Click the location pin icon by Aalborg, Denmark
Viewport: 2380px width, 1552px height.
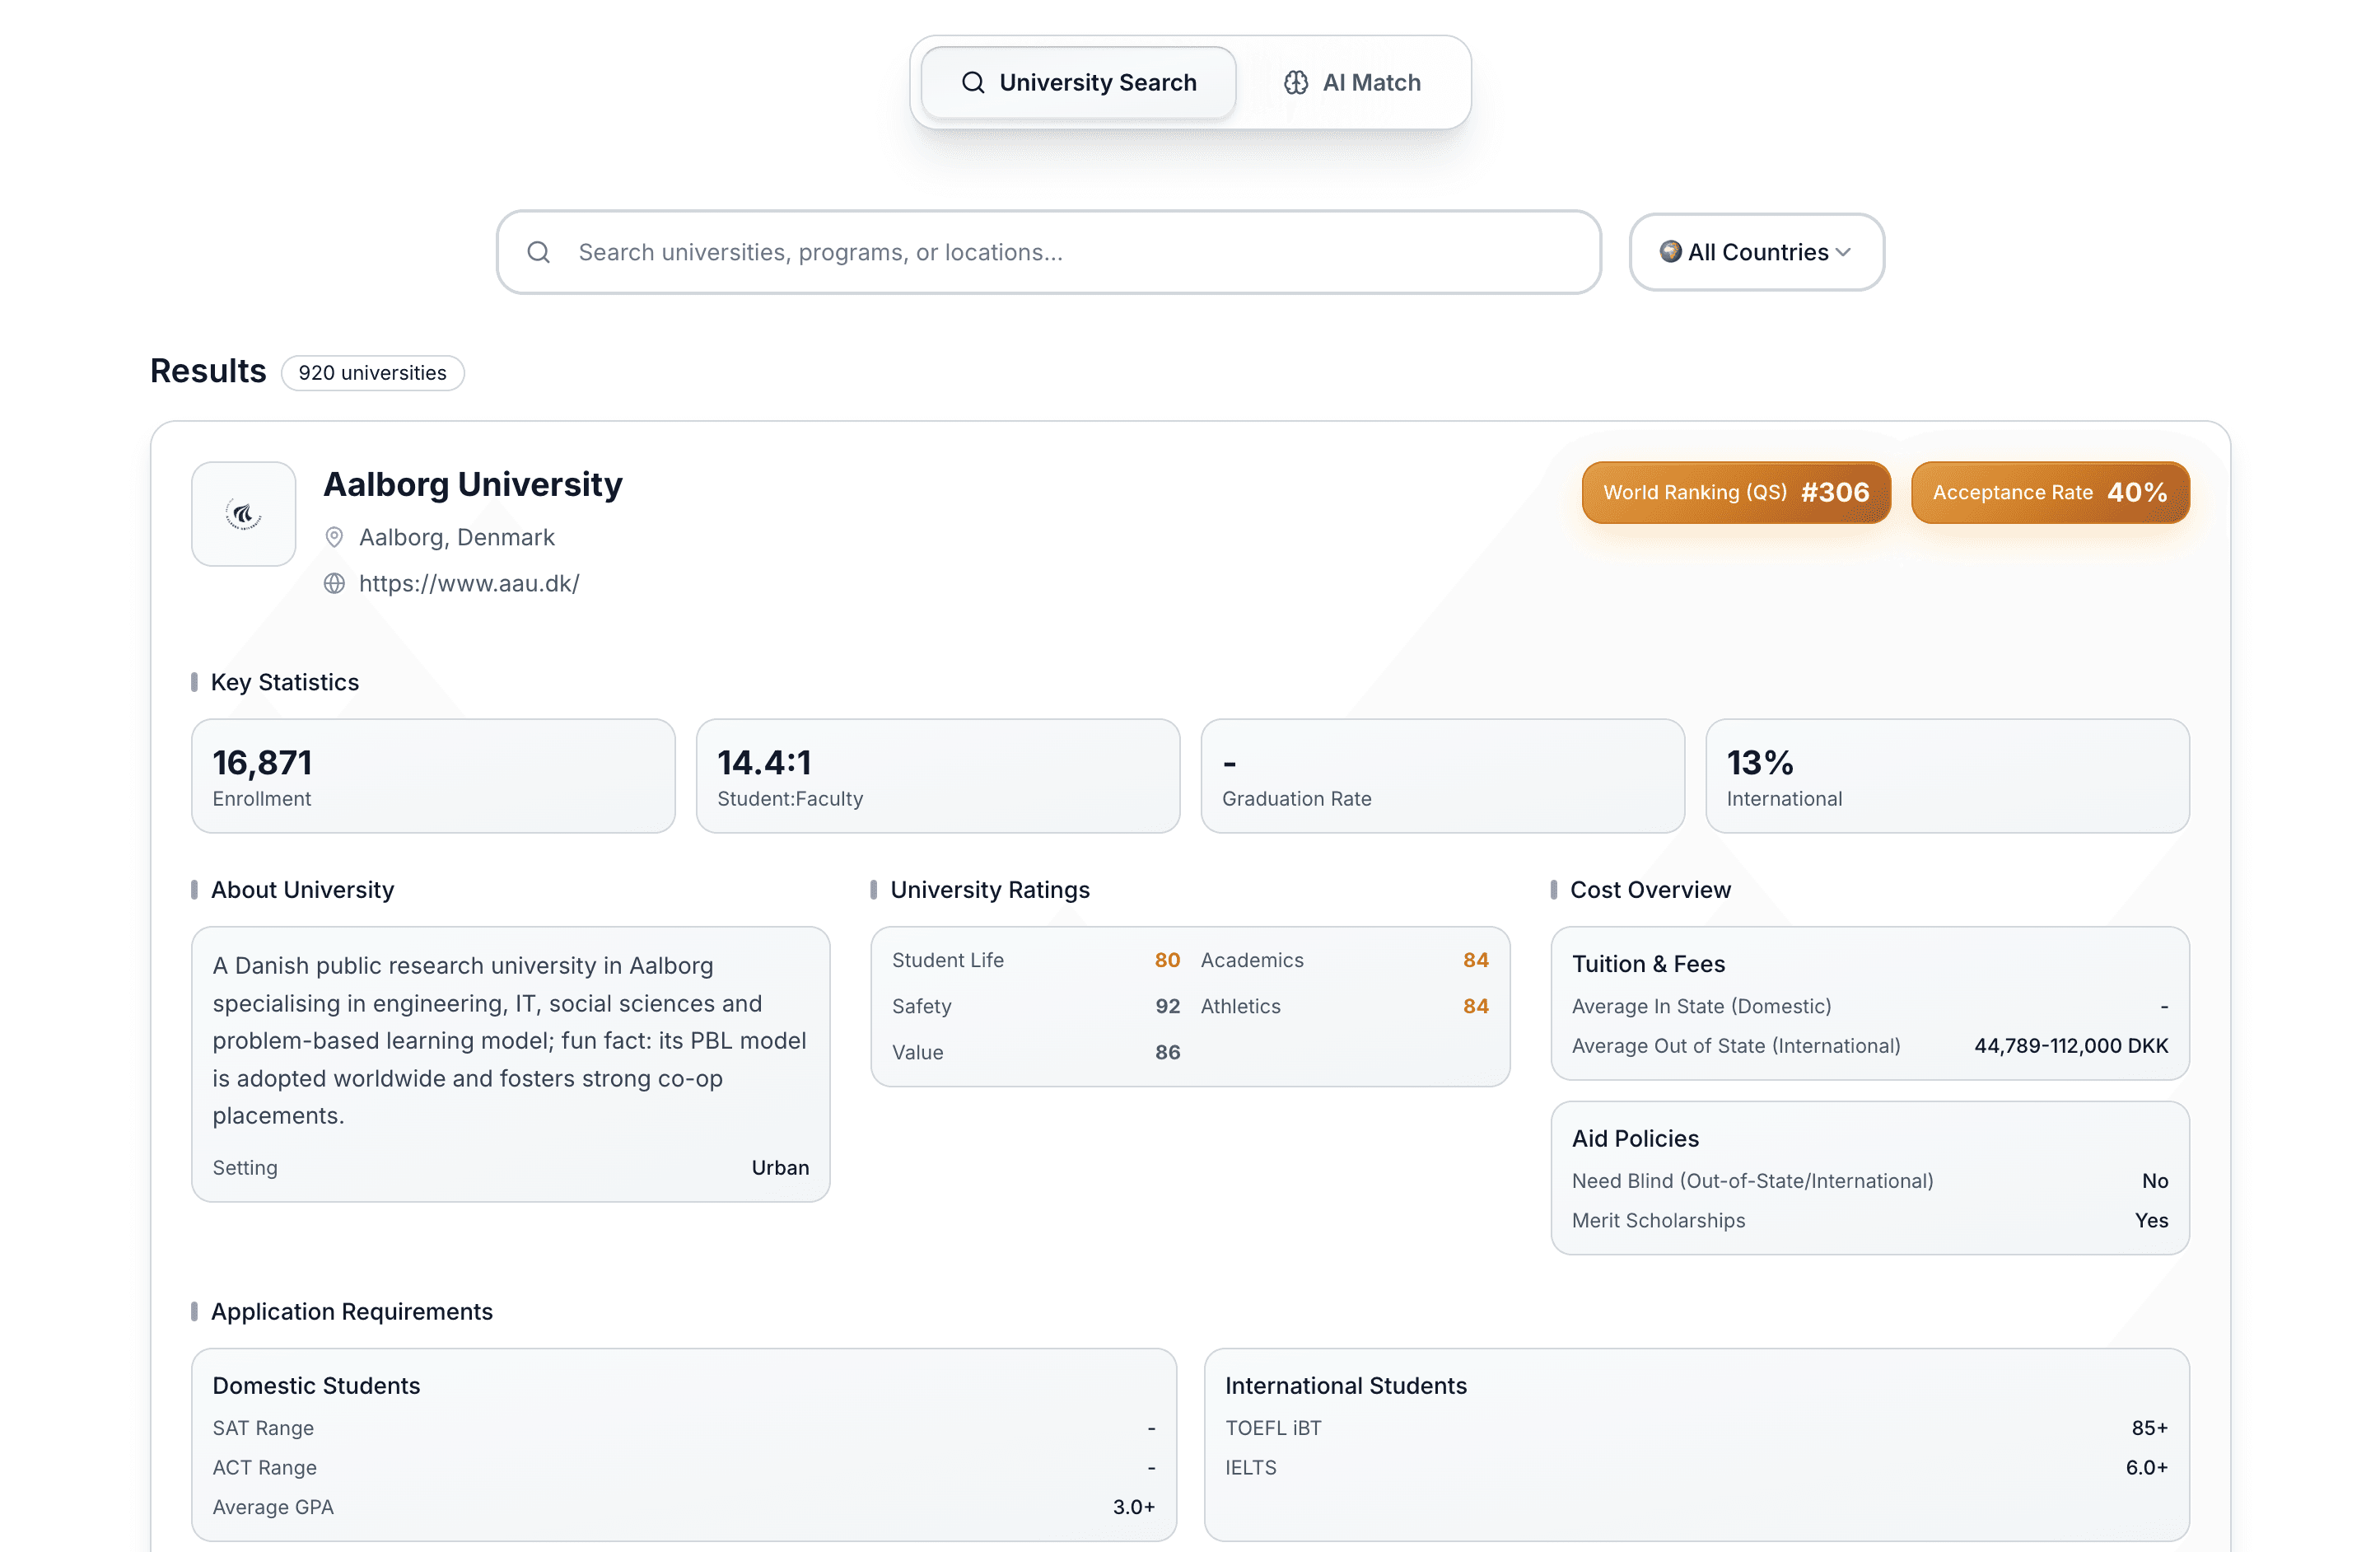[x=335, y=538]
